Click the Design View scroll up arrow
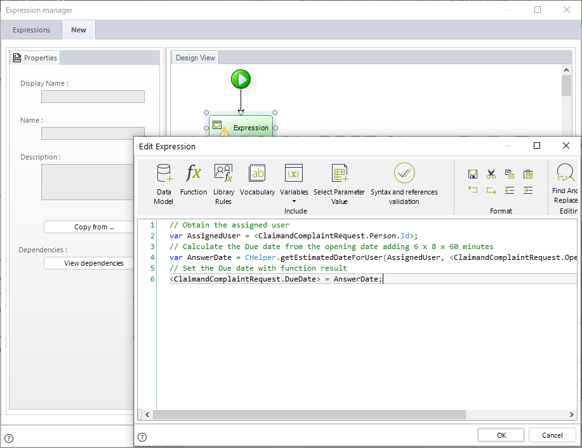The width and height of the screenshot is (582, 448). pos(566,70)
